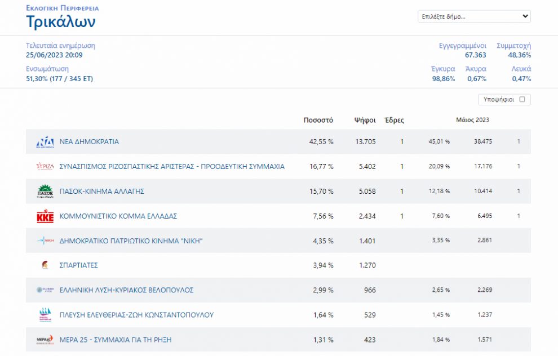Open ΠΑΣΟΚ-ΚΙΝΗΜΑ ΑΛΛΑΓΗΣ party link
The height and width of the screenshot is (356, 558).
(101, 192)
